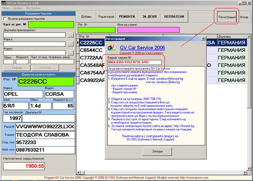Click the year field showing 1997
Viewport: 253px width, 181px height.
(x=12, y=118)
